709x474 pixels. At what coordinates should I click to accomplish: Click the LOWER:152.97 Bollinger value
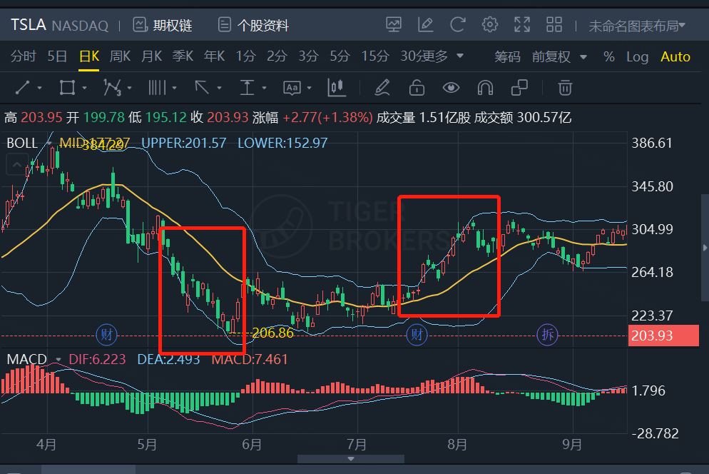pos(282,143)
